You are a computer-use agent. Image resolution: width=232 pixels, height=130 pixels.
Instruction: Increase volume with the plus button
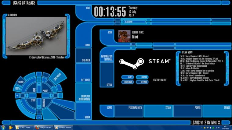pos(17,96)
